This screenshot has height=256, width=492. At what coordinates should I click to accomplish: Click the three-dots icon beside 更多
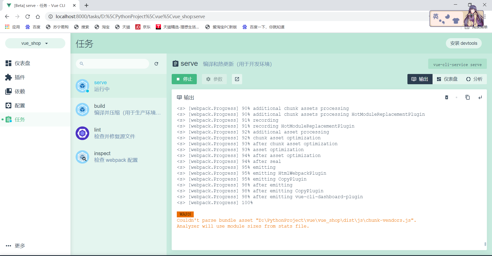[x=8, y=246]
